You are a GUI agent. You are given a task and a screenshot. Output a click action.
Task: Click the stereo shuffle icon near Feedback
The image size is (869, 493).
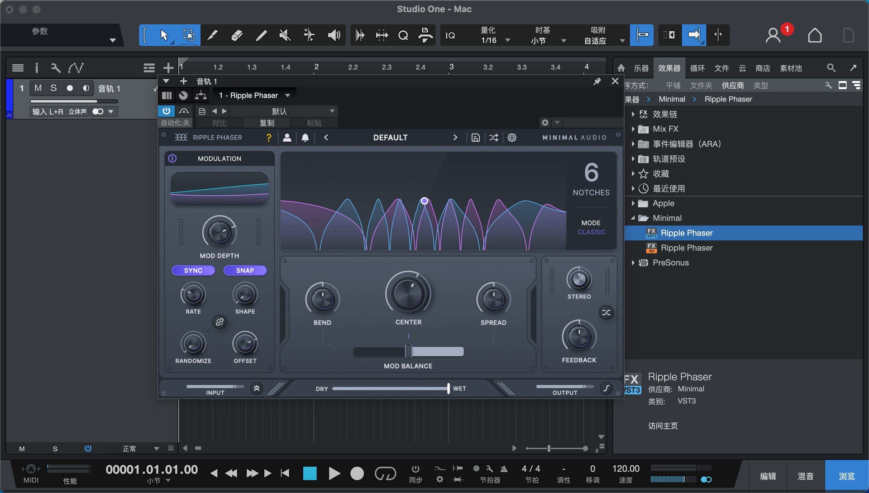tap(606, 312)
